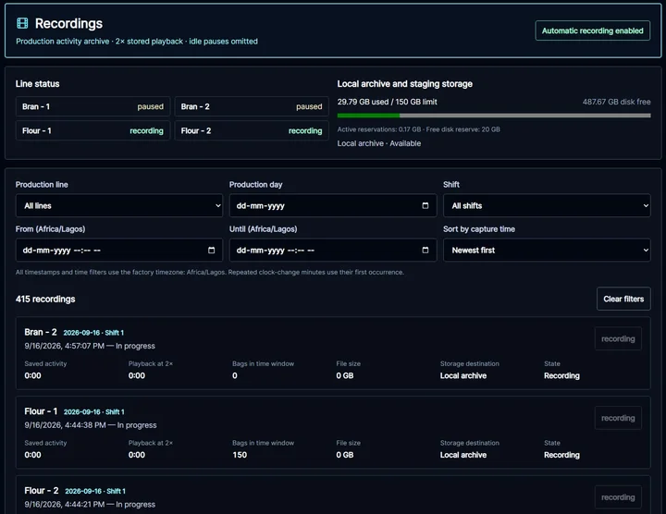This screenshot has height=514, width=666.
Task: Select the Flour - 1 recording line status
Action: pos(93,130)
